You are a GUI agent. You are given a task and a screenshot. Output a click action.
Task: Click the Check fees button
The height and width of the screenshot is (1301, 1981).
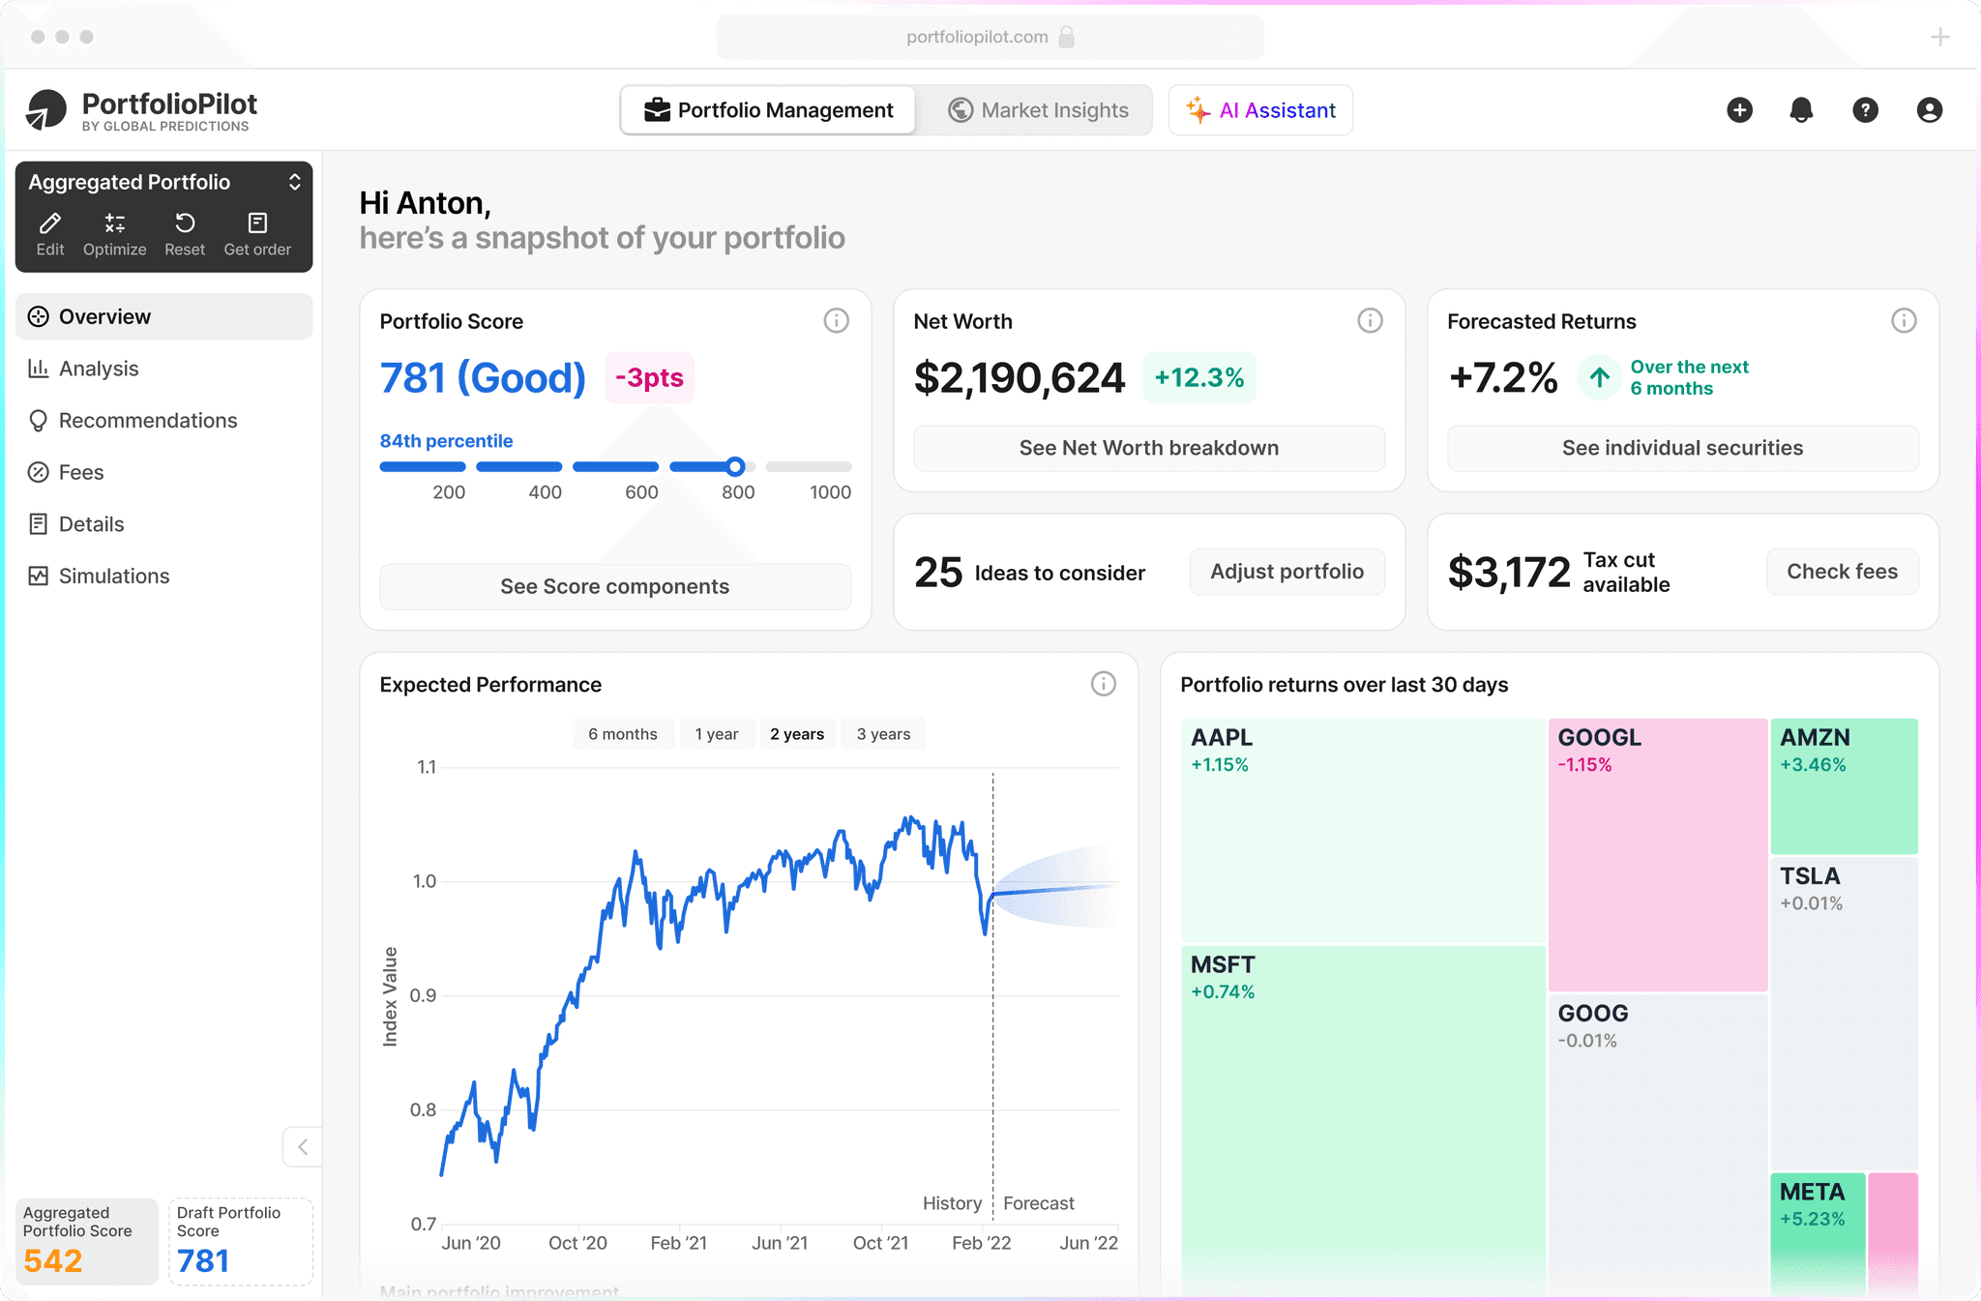pos(1842,572)
